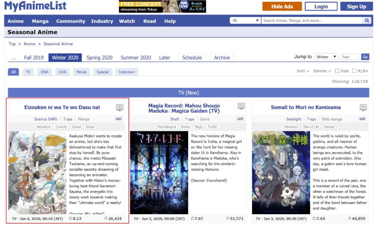The image size is (374, 225).
Task: Click the Psychological genre tag
Action: pyautogui.click(x=167, y=127)
